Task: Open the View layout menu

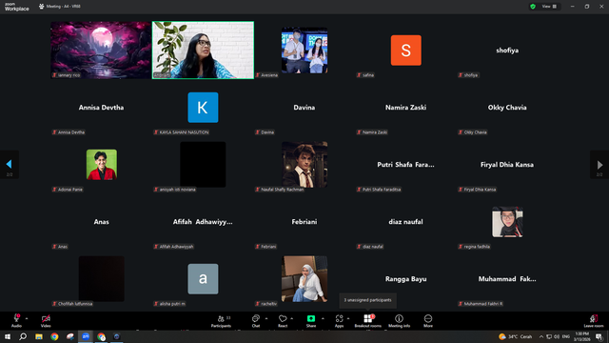Action: [549, 7]
